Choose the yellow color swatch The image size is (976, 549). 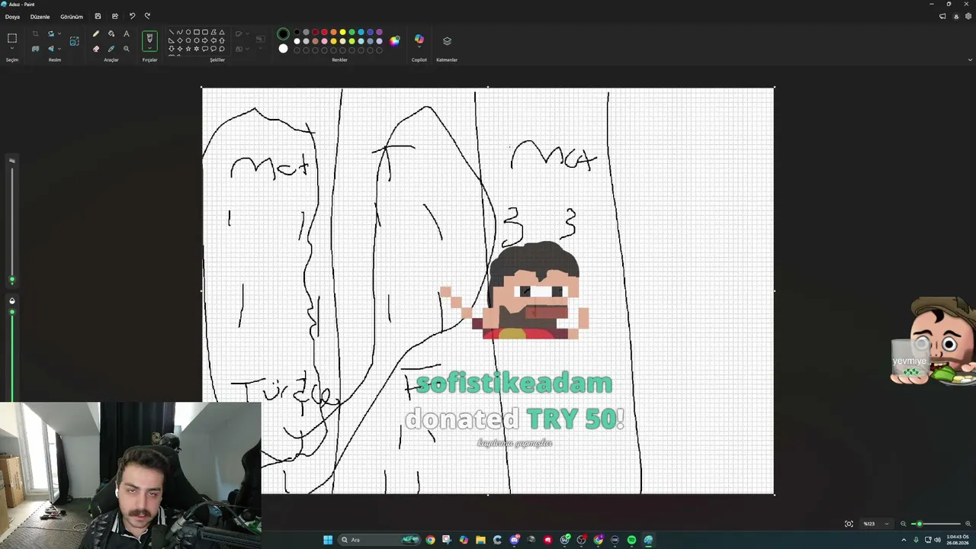[342, 32]
